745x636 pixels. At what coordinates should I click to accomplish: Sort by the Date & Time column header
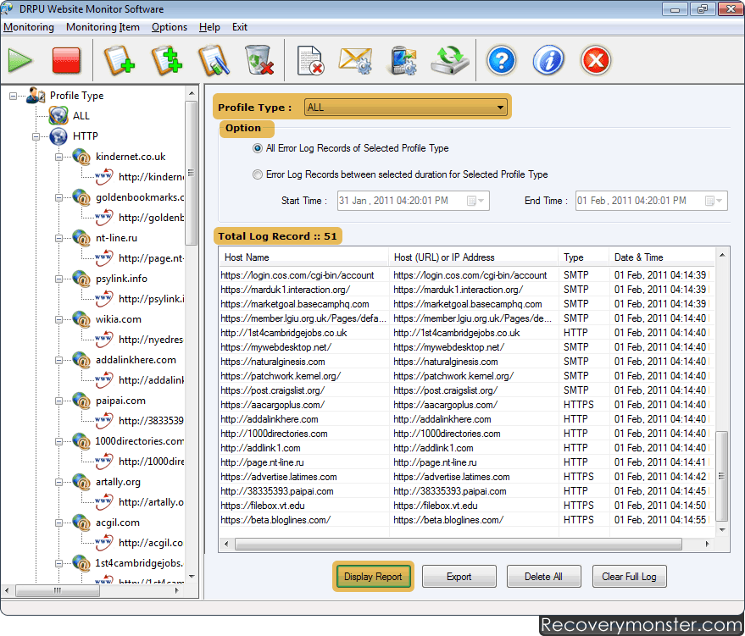coord(661,257)
